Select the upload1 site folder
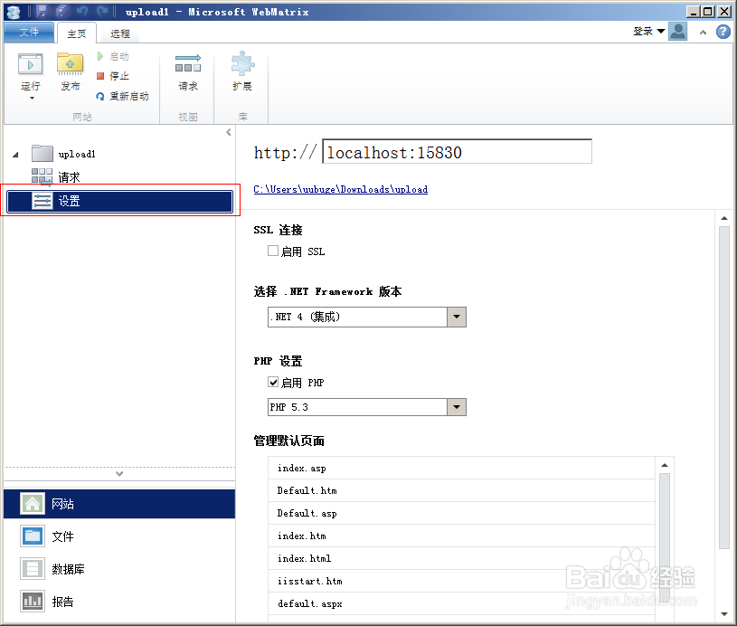This screenshot has width=737, height=626. tap(63, 154)
